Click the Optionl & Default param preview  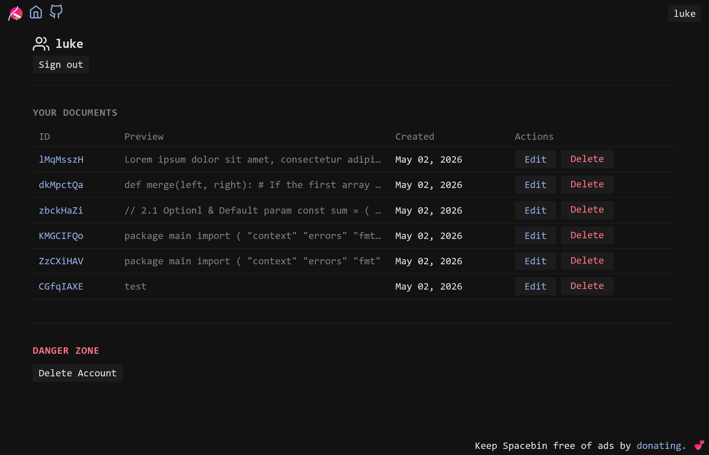253,210
